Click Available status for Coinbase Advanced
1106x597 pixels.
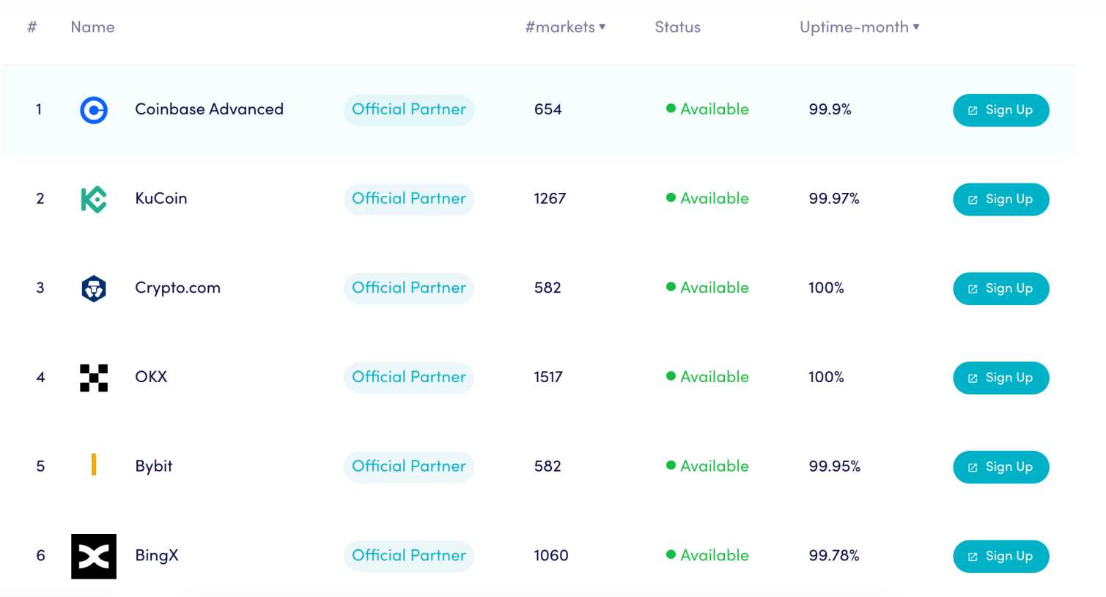(707, 109)
